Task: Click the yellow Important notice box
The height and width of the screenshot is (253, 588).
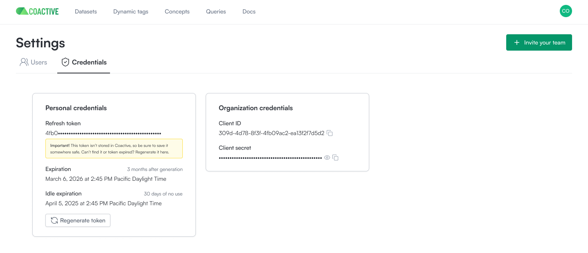Action: [x=114, y=149]
